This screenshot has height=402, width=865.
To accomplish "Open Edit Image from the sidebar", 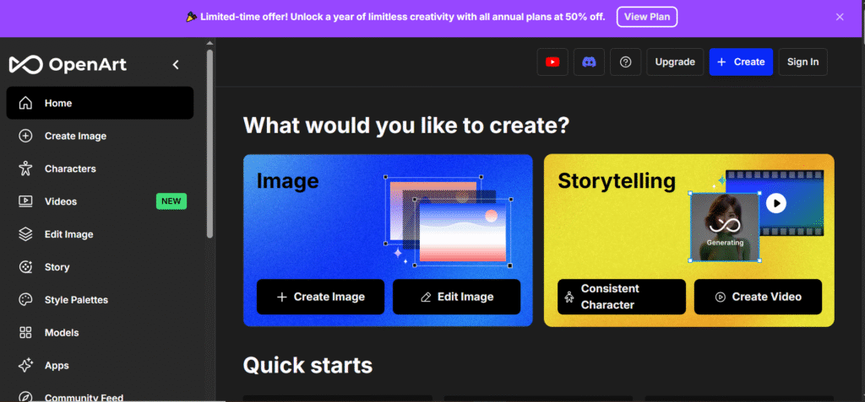I will (100, 234).
